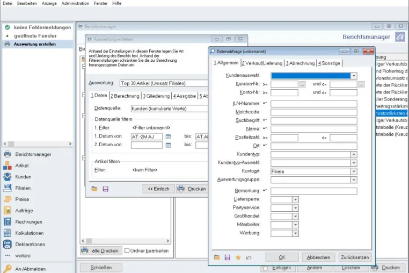
Task: Open the Mitarbeiter dropdown
Action: pos(295,225)
